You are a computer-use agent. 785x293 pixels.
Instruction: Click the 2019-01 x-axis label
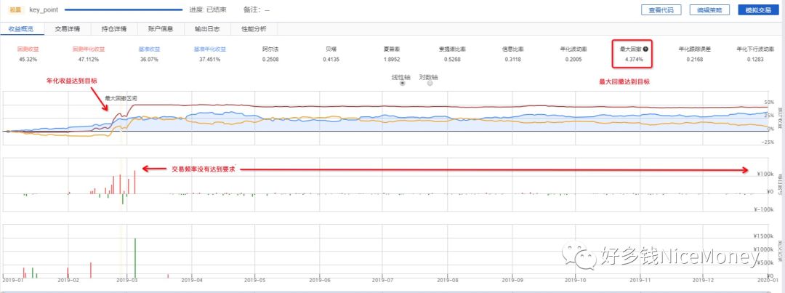[12, 281]
